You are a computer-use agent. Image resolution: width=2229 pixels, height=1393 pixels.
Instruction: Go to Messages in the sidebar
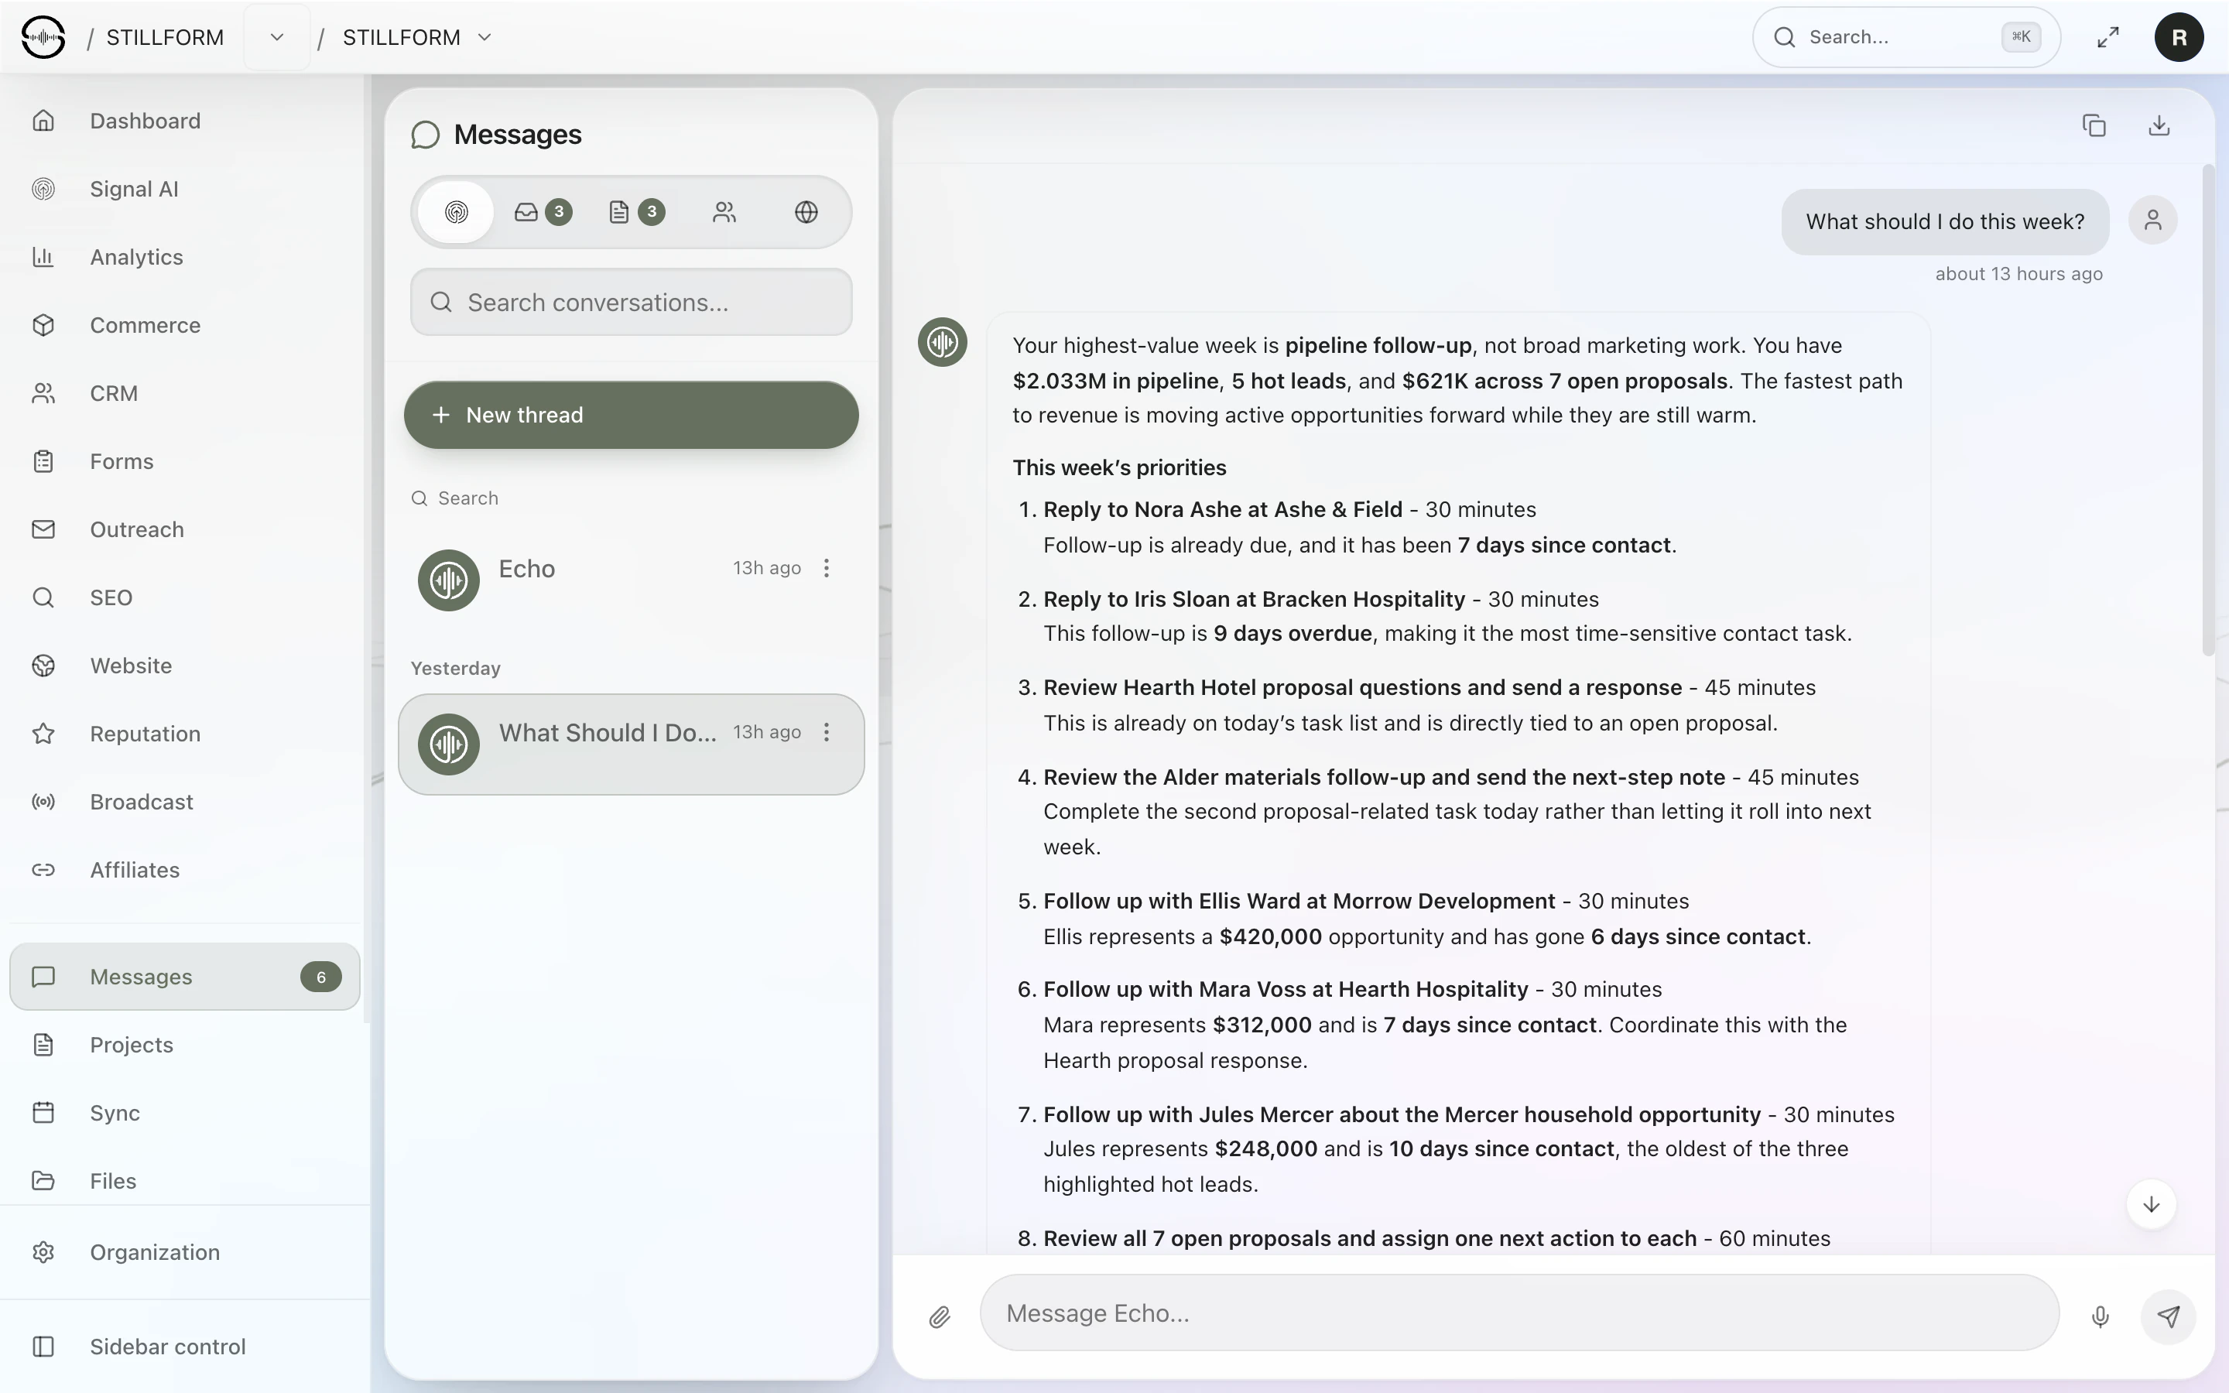184,977
